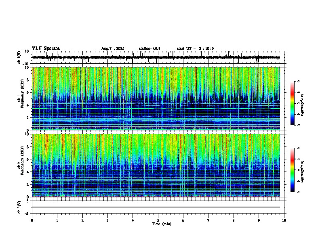
Task: Click the ch.1(V) waveform axis label
Action: (x=19, y=57)
